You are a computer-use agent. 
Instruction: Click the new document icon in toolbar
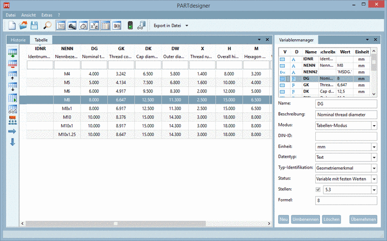(12, 25)
